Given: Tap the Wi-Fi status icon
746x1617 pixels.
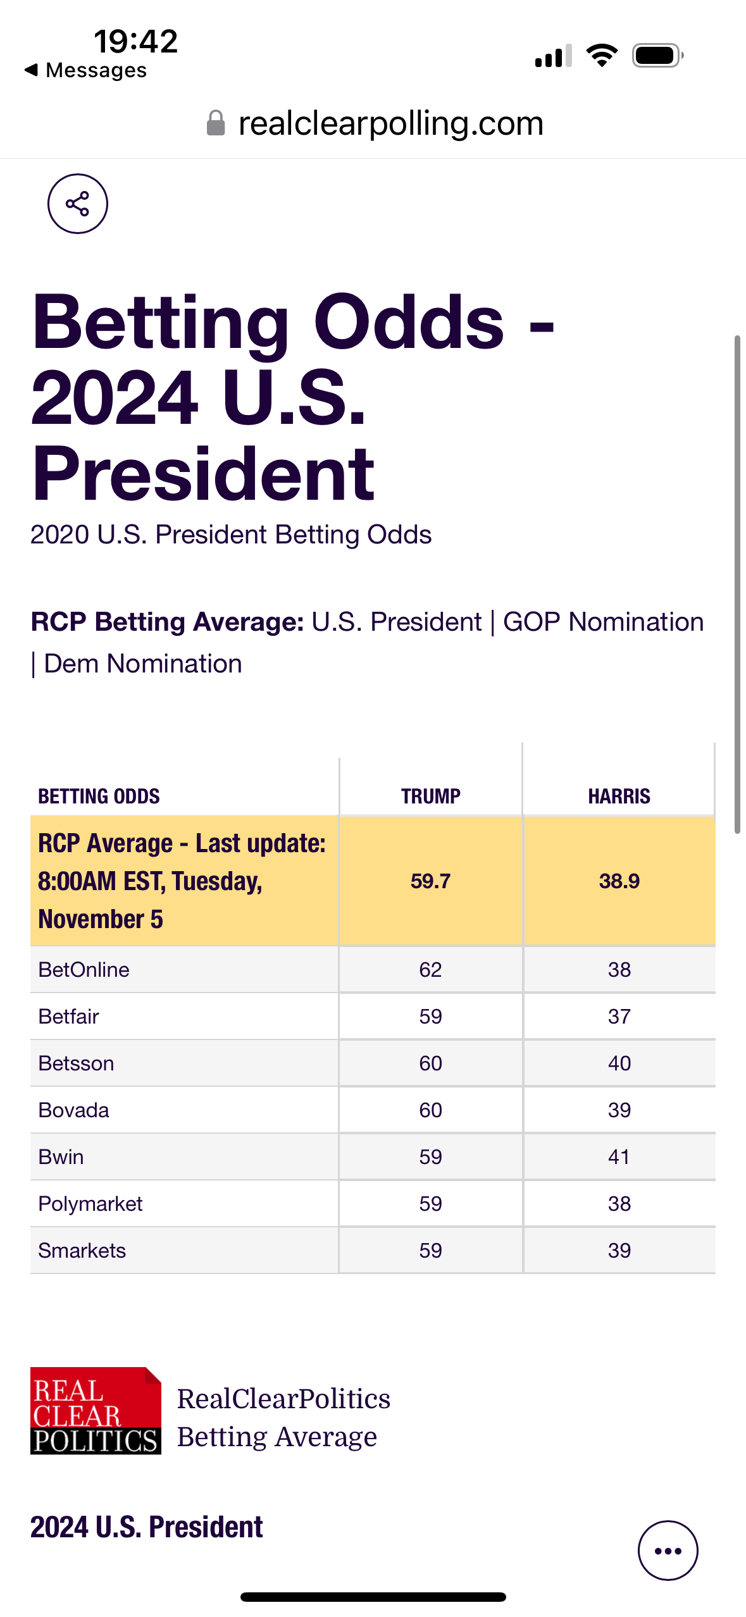Looking at the screenshot, I should pyautogui.click(x=602, y=56).
